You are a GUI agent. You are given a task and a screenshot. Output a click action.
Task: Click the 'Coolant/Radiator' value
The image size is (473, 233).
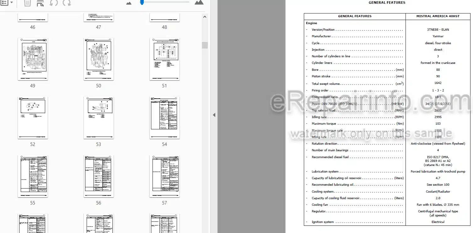tap(438, 192)
